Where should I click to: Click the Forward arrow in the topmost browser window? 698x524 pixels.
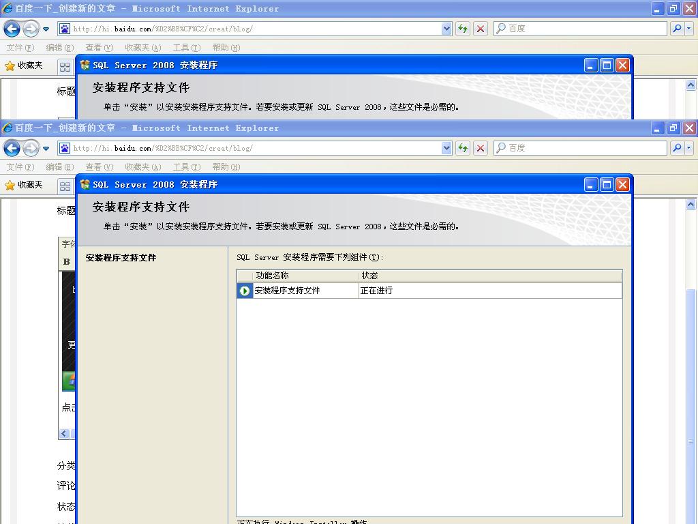[x=31, y=29]
